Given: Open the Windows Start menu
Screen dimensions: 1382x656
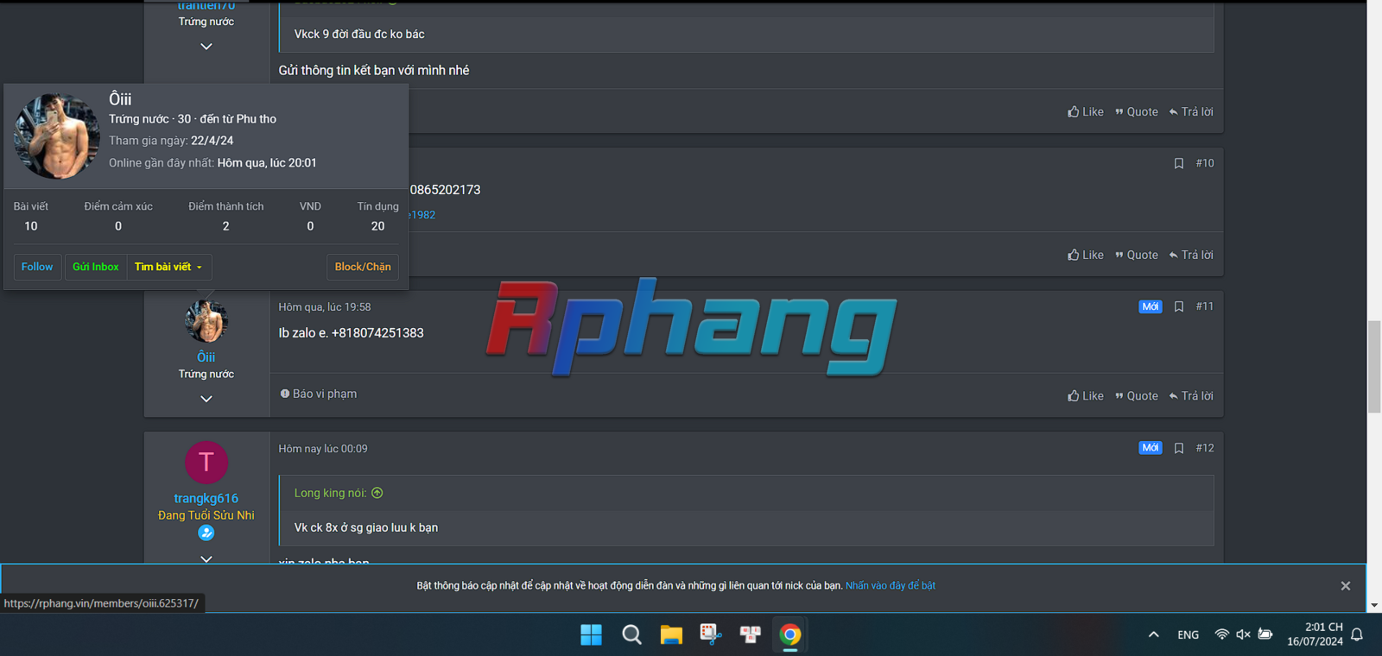Looking at the screenshot, I should pyautogui.click(x=592, y=635).
